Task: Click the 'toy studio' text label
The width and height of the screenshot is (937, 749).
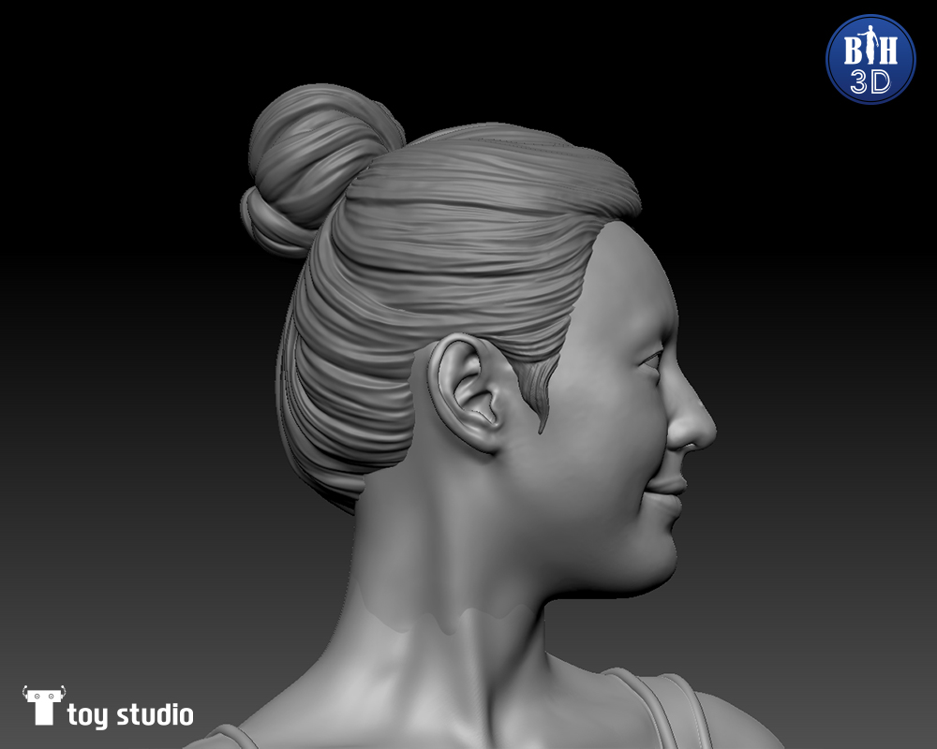Action: point(130,716)
